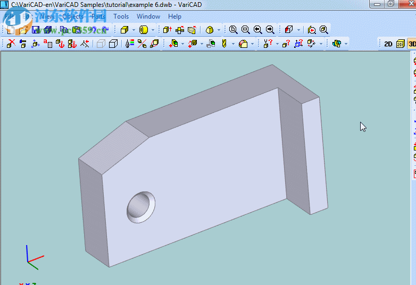This screenshot has height=285, width=416.
Task: Expand the dome solid dropdown arrow
Action: (x=219, y=30)
